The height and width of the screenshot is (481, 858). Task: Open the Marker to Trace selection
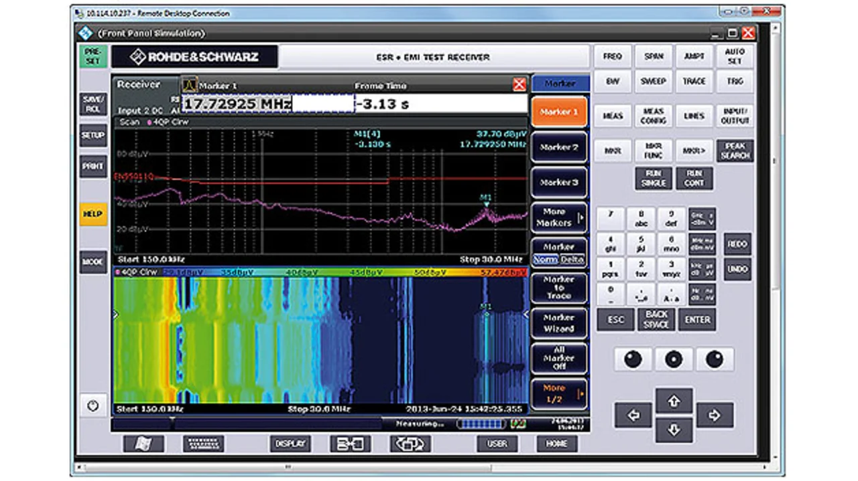[x=559, y=287]
